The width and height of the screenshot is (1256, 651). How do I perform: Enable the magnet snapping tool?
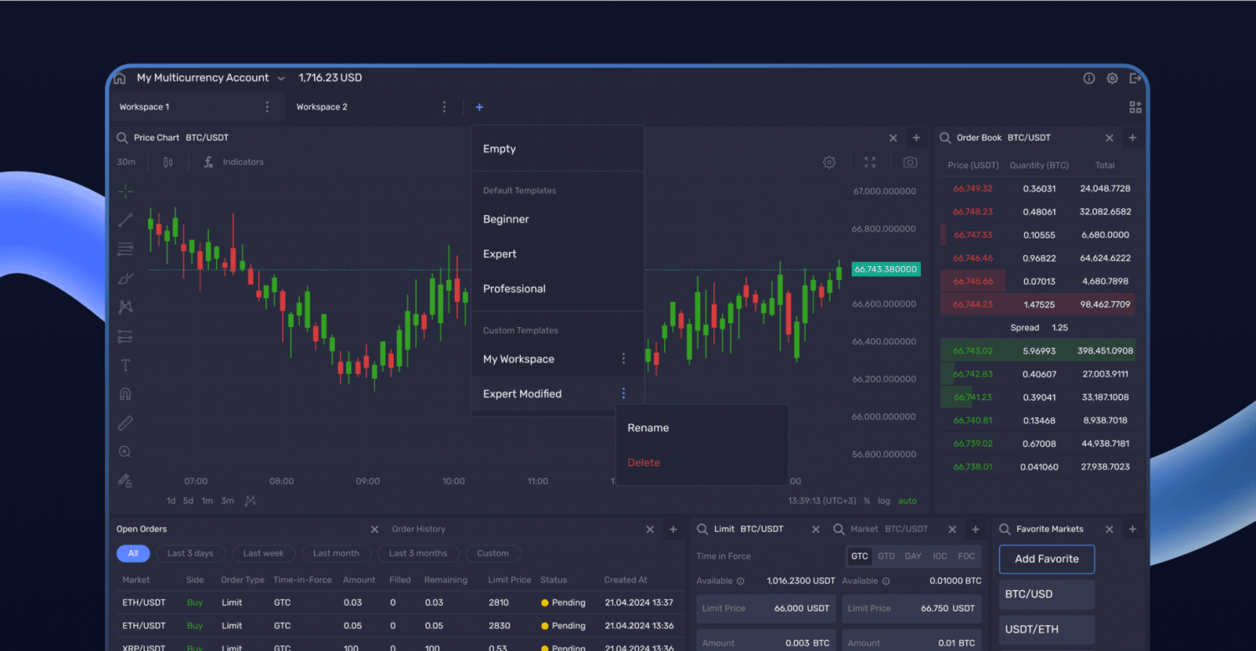coord(125,393)
